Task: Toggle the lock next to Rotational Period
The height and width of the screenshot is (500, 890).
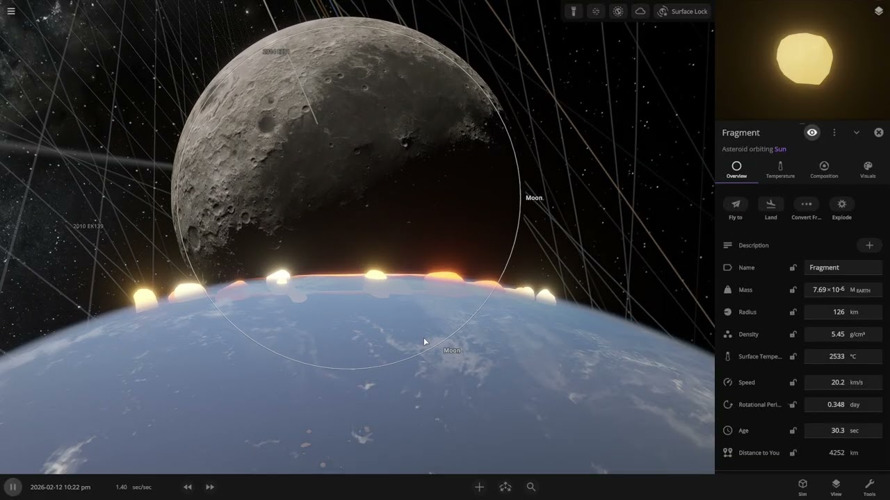Action: click(x=793, y=404)
